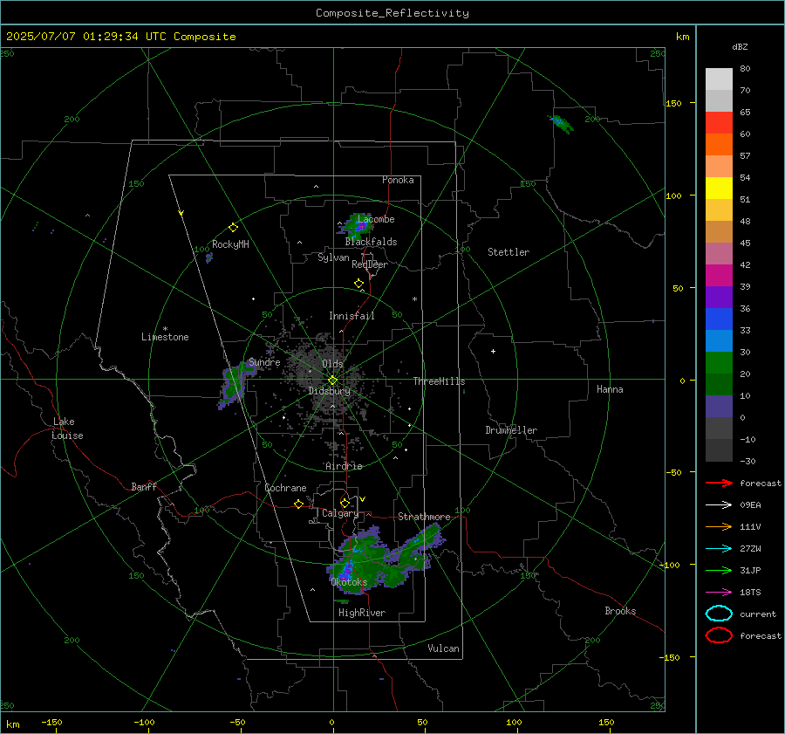Click the Stettler city label
Screen dimensions: 785x734
point(509,252)
